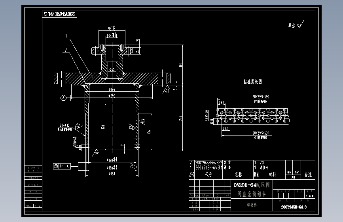Select the rotated drawing number box in the frame corner
Viewport: 343px width, 222px height.
click(59, 14)
